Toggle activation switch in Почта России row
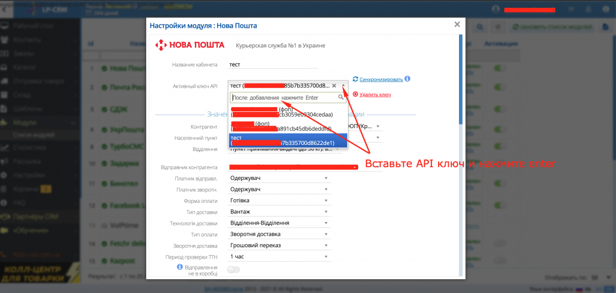This screenshot has height=293, width=616. 500,87
